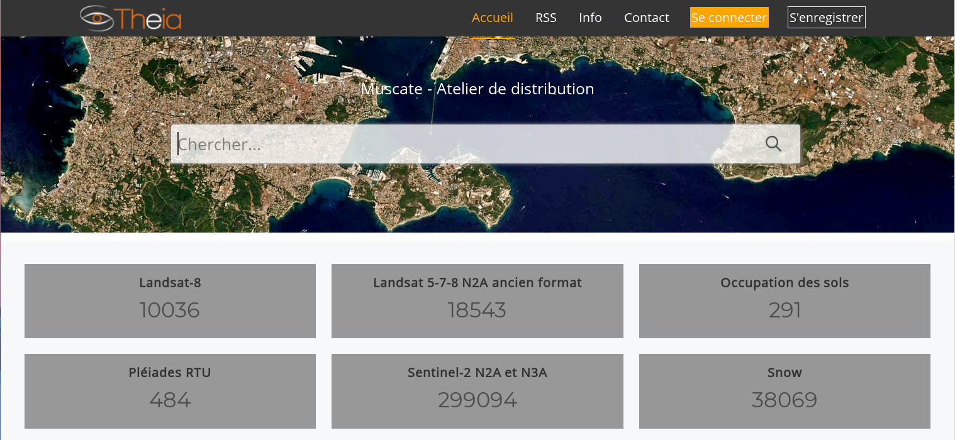Open the Accueil menu item
This screenshot has height=440, width=955.
point(493,18)
